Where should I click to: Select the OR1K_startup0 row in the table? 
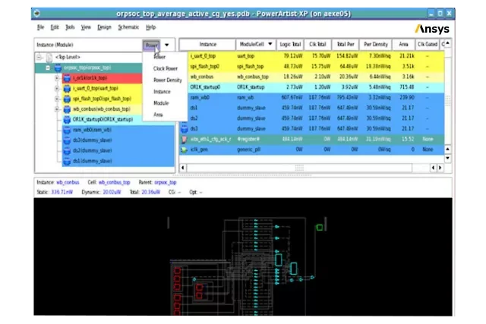(311, 87)
